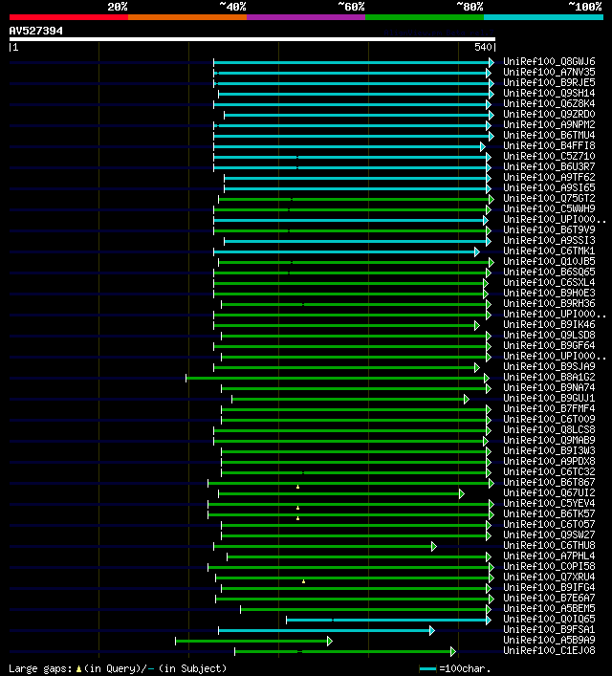This screenshot has width=612, height=676.
Task: Click the UniRef100_Q9SH14 hit label
Action: pos(549,93)
